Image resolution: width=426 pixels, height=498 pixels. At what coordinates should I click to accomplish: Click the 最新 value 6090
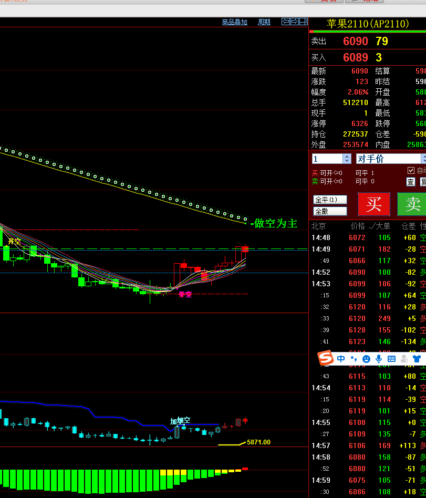point(360,71)
